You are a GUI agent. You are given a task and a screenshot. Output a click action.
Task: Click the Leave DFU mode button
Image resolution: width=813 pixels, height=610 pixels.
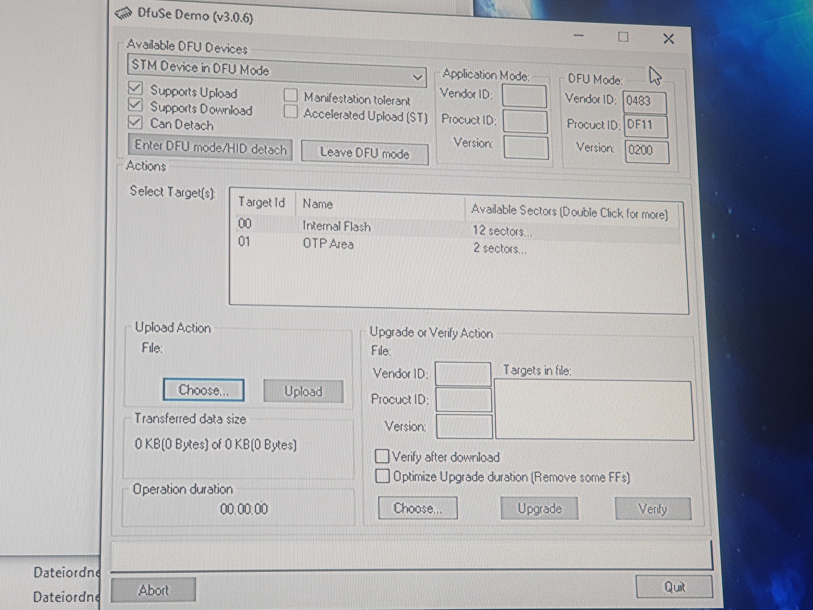pyautogui.click(x=365, y=153)
